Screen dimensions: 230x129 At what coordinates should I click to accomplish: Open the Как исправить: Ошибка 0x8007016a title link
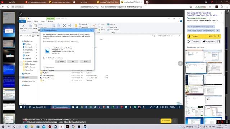point(203,14)
